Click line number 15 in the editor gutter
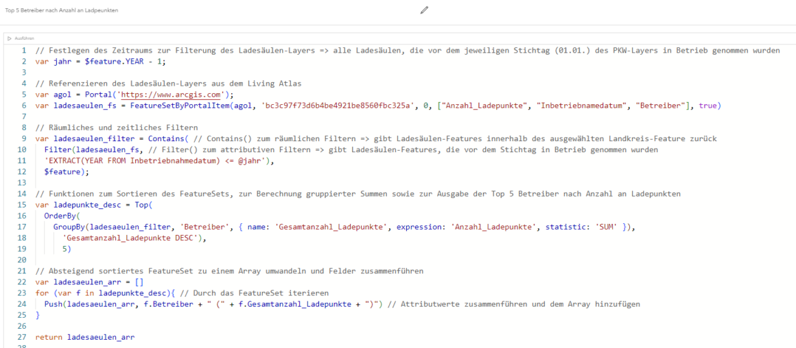The width and height of the screenshot is (796, 348). pos(22,205)
